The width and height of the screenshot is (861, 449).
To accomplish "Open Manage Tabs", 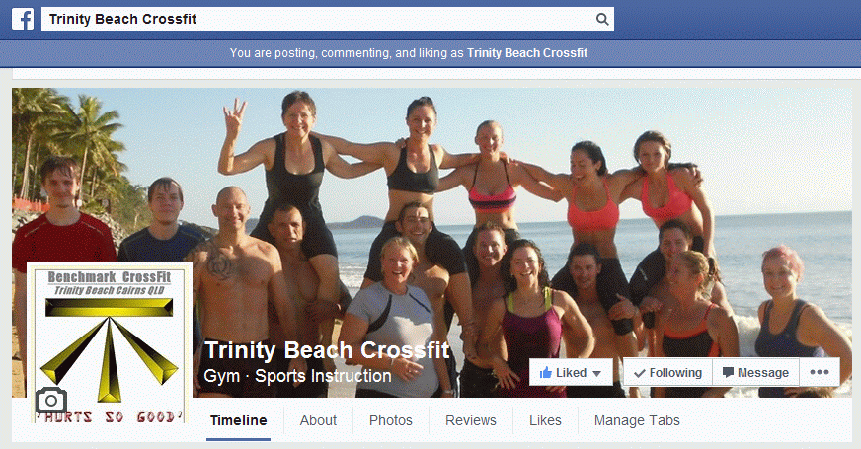I will 637,420.
